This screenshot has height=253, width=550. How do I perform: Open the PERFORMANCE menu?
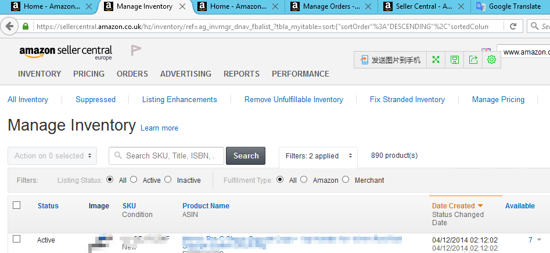pyautogui.click(x=301, y=74)
